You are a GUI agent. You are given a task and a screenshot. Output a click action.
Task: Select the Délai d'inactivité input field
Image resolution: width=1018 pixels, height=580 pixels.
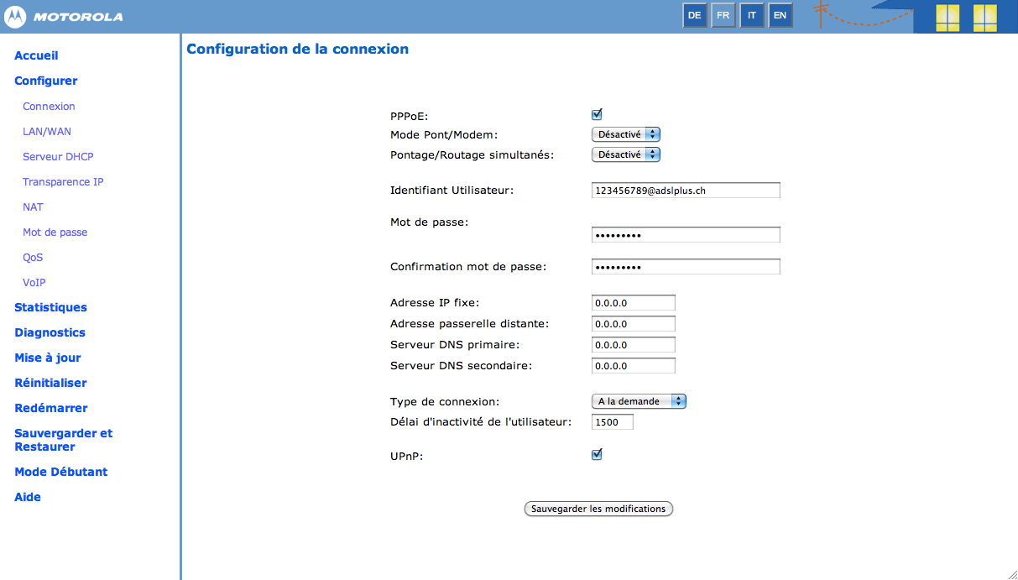click(x=612, y=421)
